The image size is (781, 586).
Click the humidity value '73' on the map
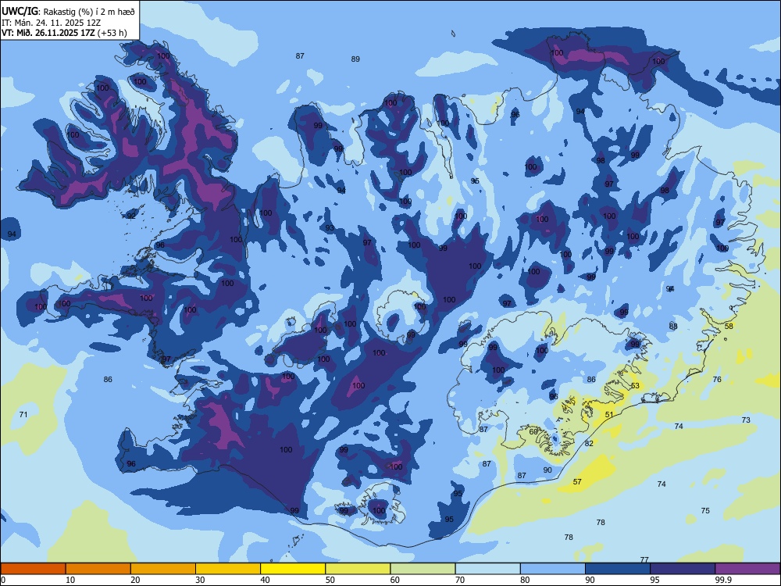[746, 420]
